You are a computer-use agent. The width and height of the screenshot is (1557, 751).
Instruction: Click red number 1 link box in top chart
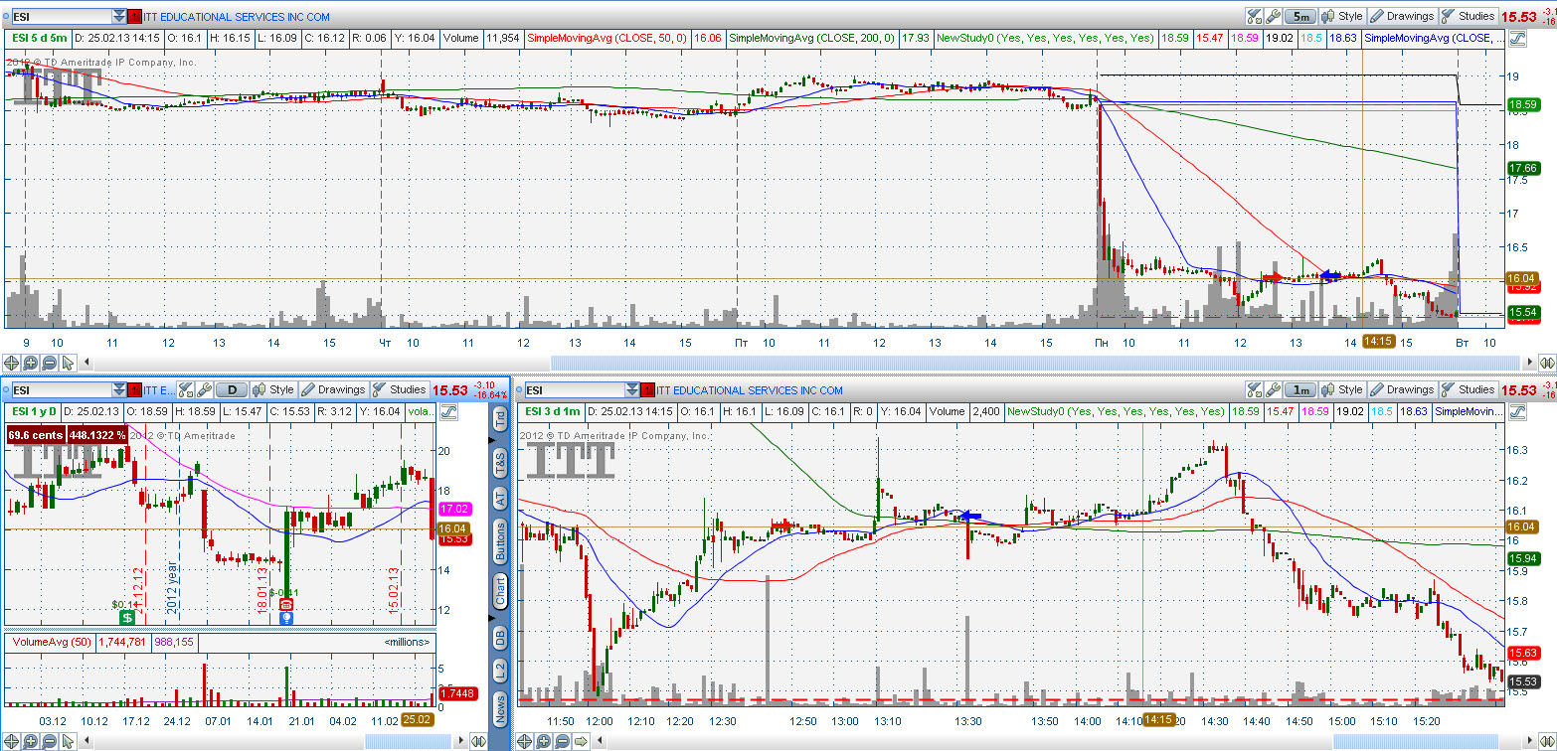[135, 17]
